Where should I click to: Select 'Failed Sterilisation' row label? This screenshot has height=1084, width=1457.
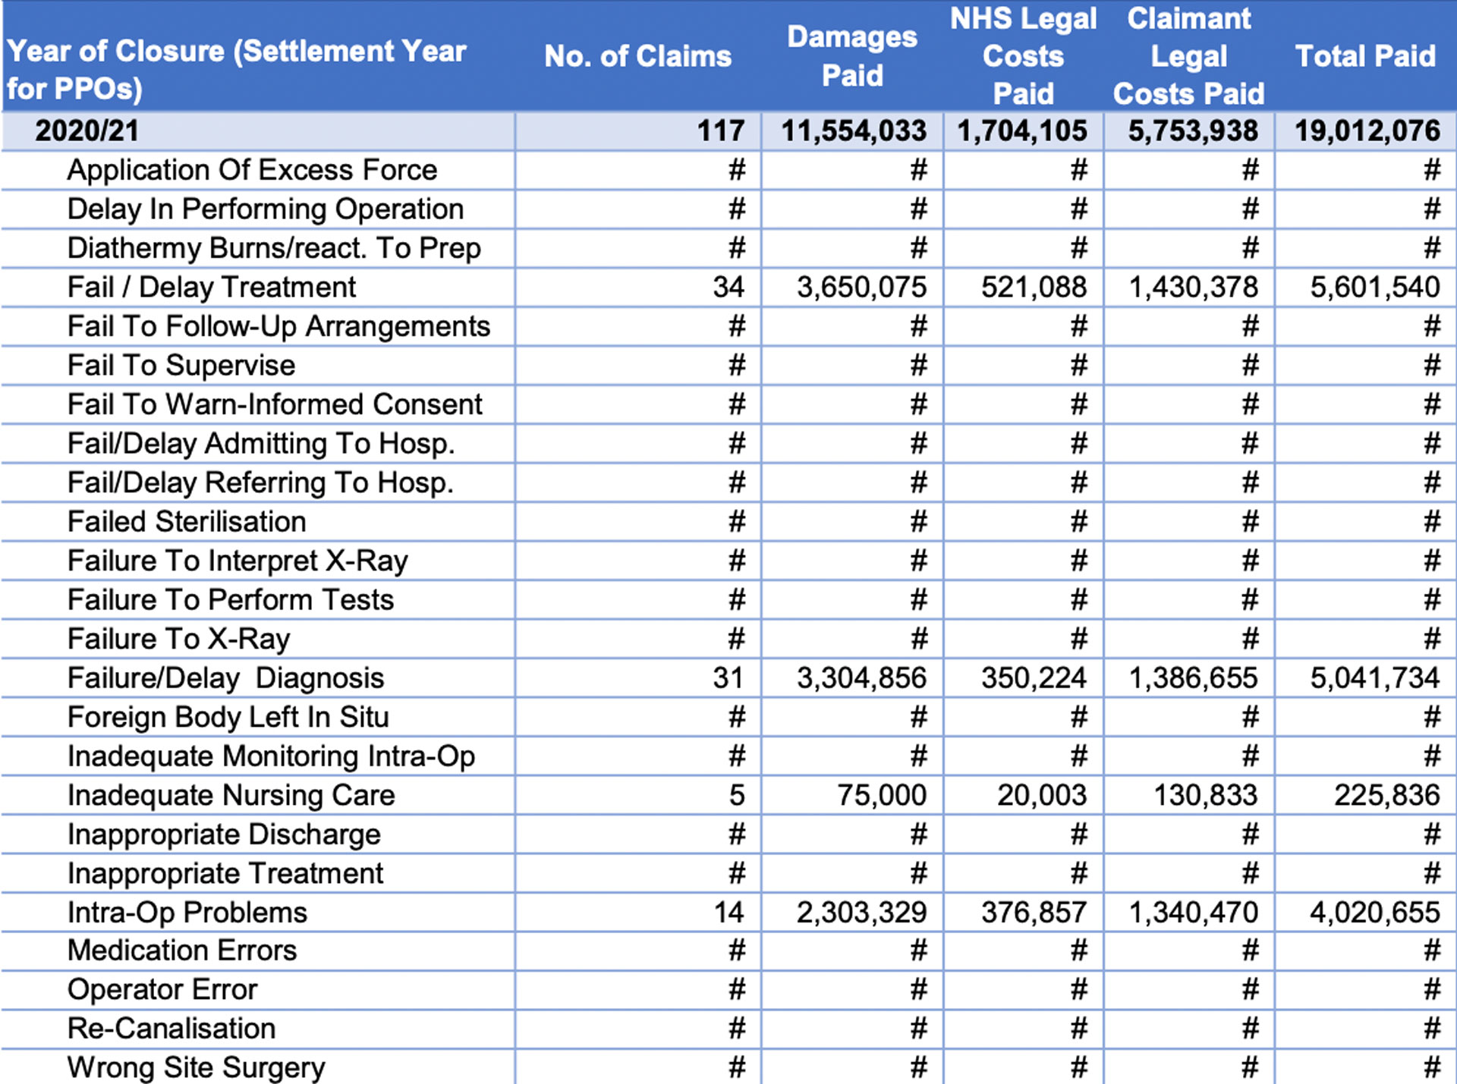point(187,521)
